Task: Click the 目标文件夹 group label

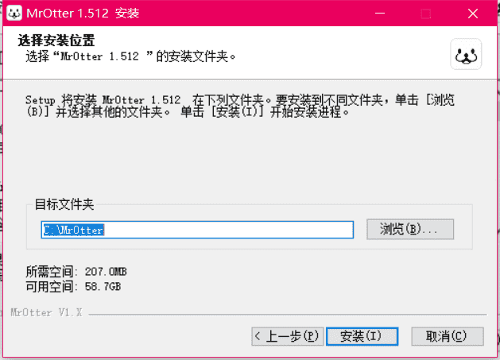Action: [64, 204]
